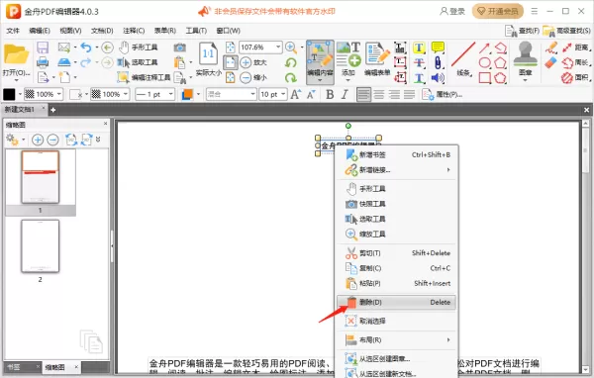Toggle Bold formatting
The width and height of the screenshot is (594, 378).
[x=330, y=94]
